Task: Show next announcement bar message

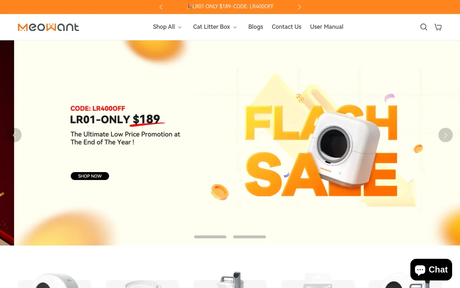Action: click(x=299, y=7)
